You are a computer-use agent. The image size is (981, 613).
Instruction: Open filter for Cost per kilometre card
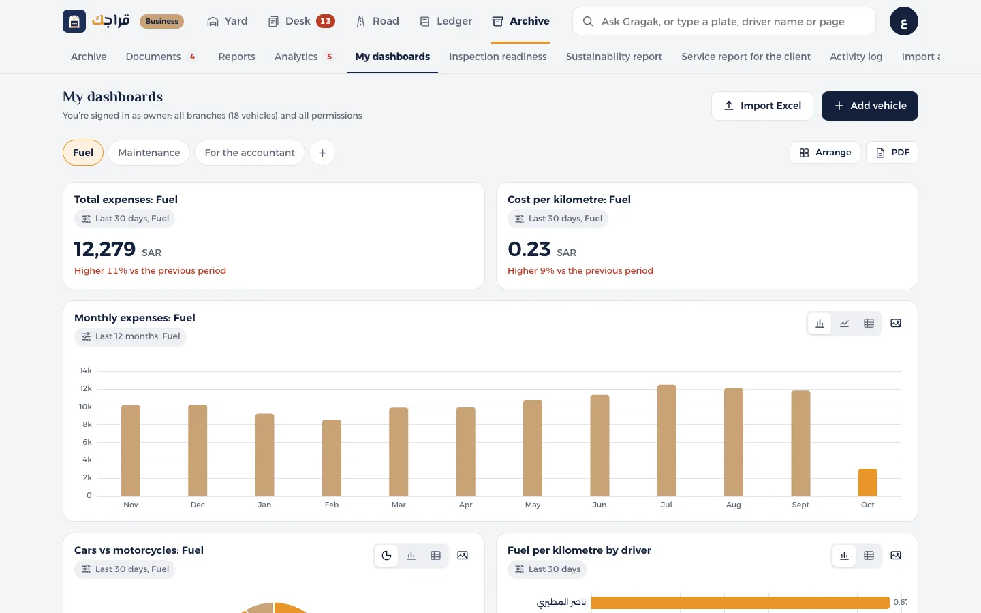558,219
